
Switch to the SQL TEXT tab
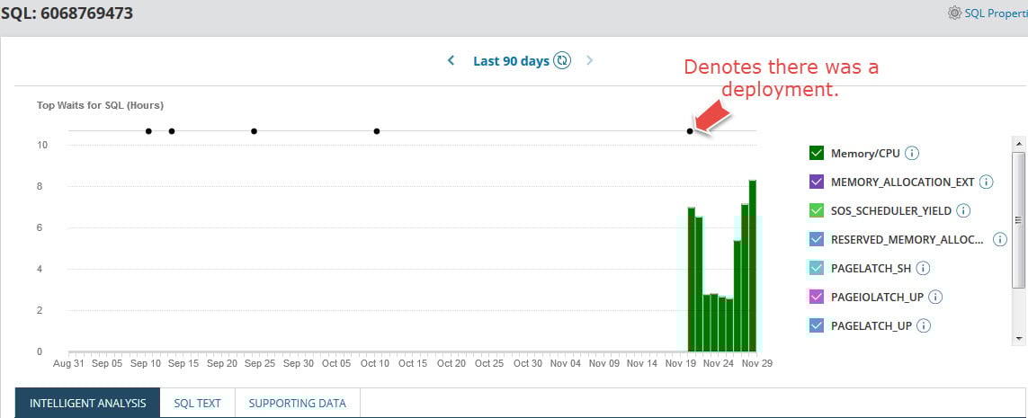click(x=197, y=403)
